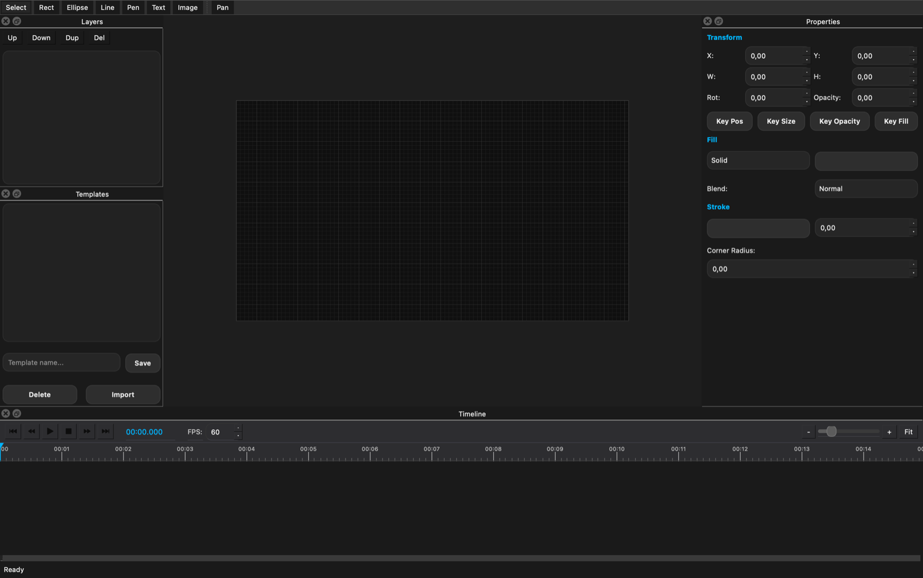This screenshot has height=578, width=923.
Task: Enable the Pan tool
Action: click(223, 7)
